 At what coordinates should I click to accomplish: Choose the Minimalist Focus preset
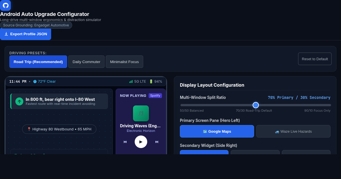pyautogui.click(x=124, y=62)
